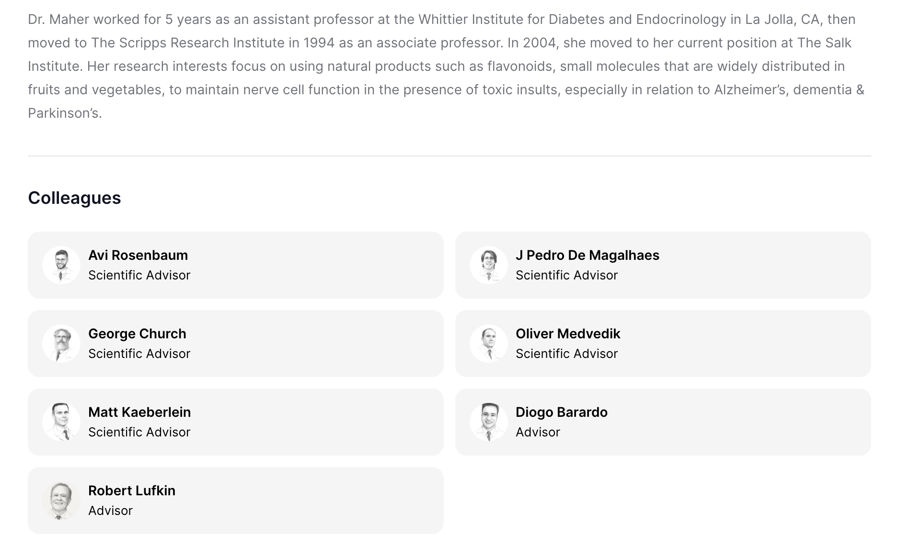Open the Avi Rosenbaum name link
The width and height of the screenshot is (899, 535).
pyautogui.click(x=138, y=255)
